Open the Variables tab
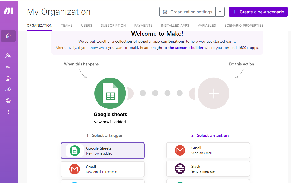The height and width of the screenshot is (183, 291). click(x=207, y=26)
